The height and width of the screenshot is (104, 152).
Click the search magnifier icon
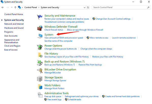click(x=148, y=7)
